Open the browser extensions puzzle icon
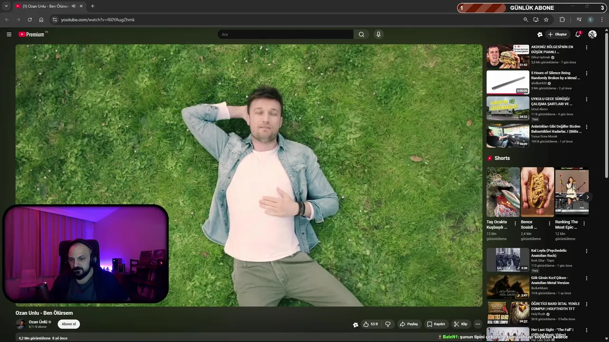 [562, 19]
